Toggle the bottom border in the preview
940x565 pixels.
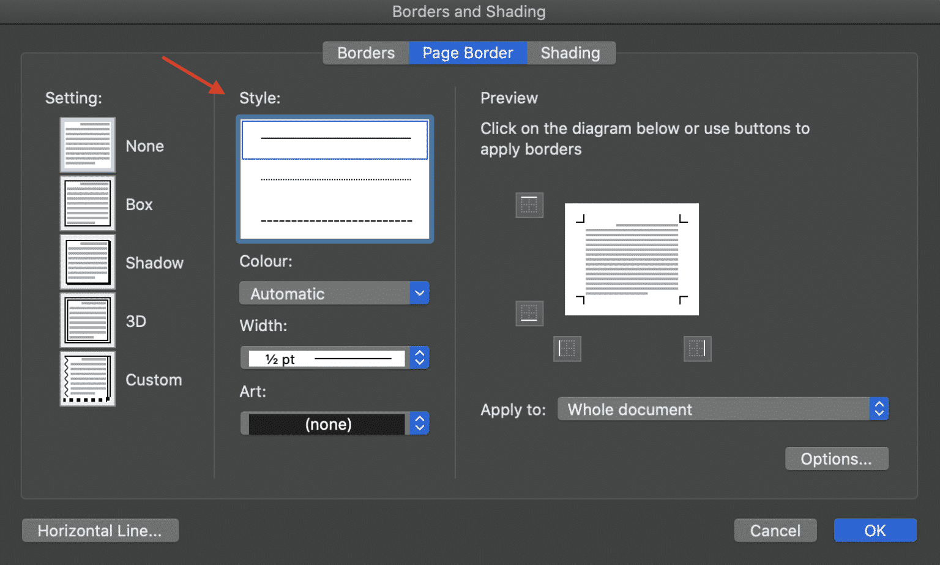pyautogui.click(x=529, y=313)
